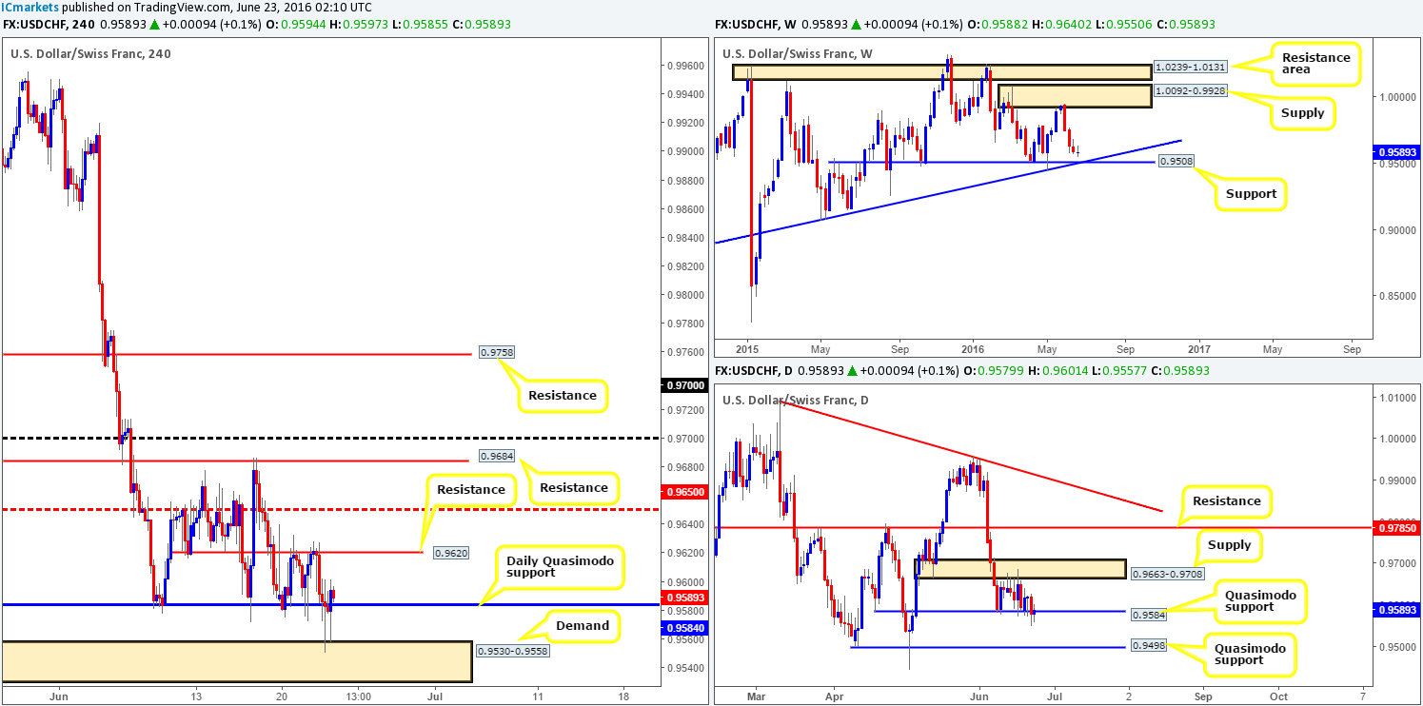
Task: Click the black 0.97000 axis price tag
Action: coord(684,386)
